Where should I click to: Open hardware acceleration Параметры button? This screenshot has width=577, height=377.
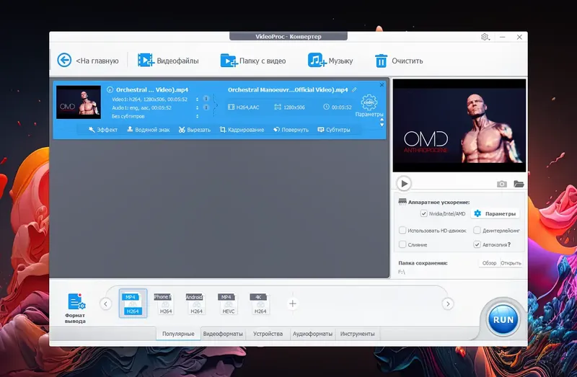tap(495, 213)
